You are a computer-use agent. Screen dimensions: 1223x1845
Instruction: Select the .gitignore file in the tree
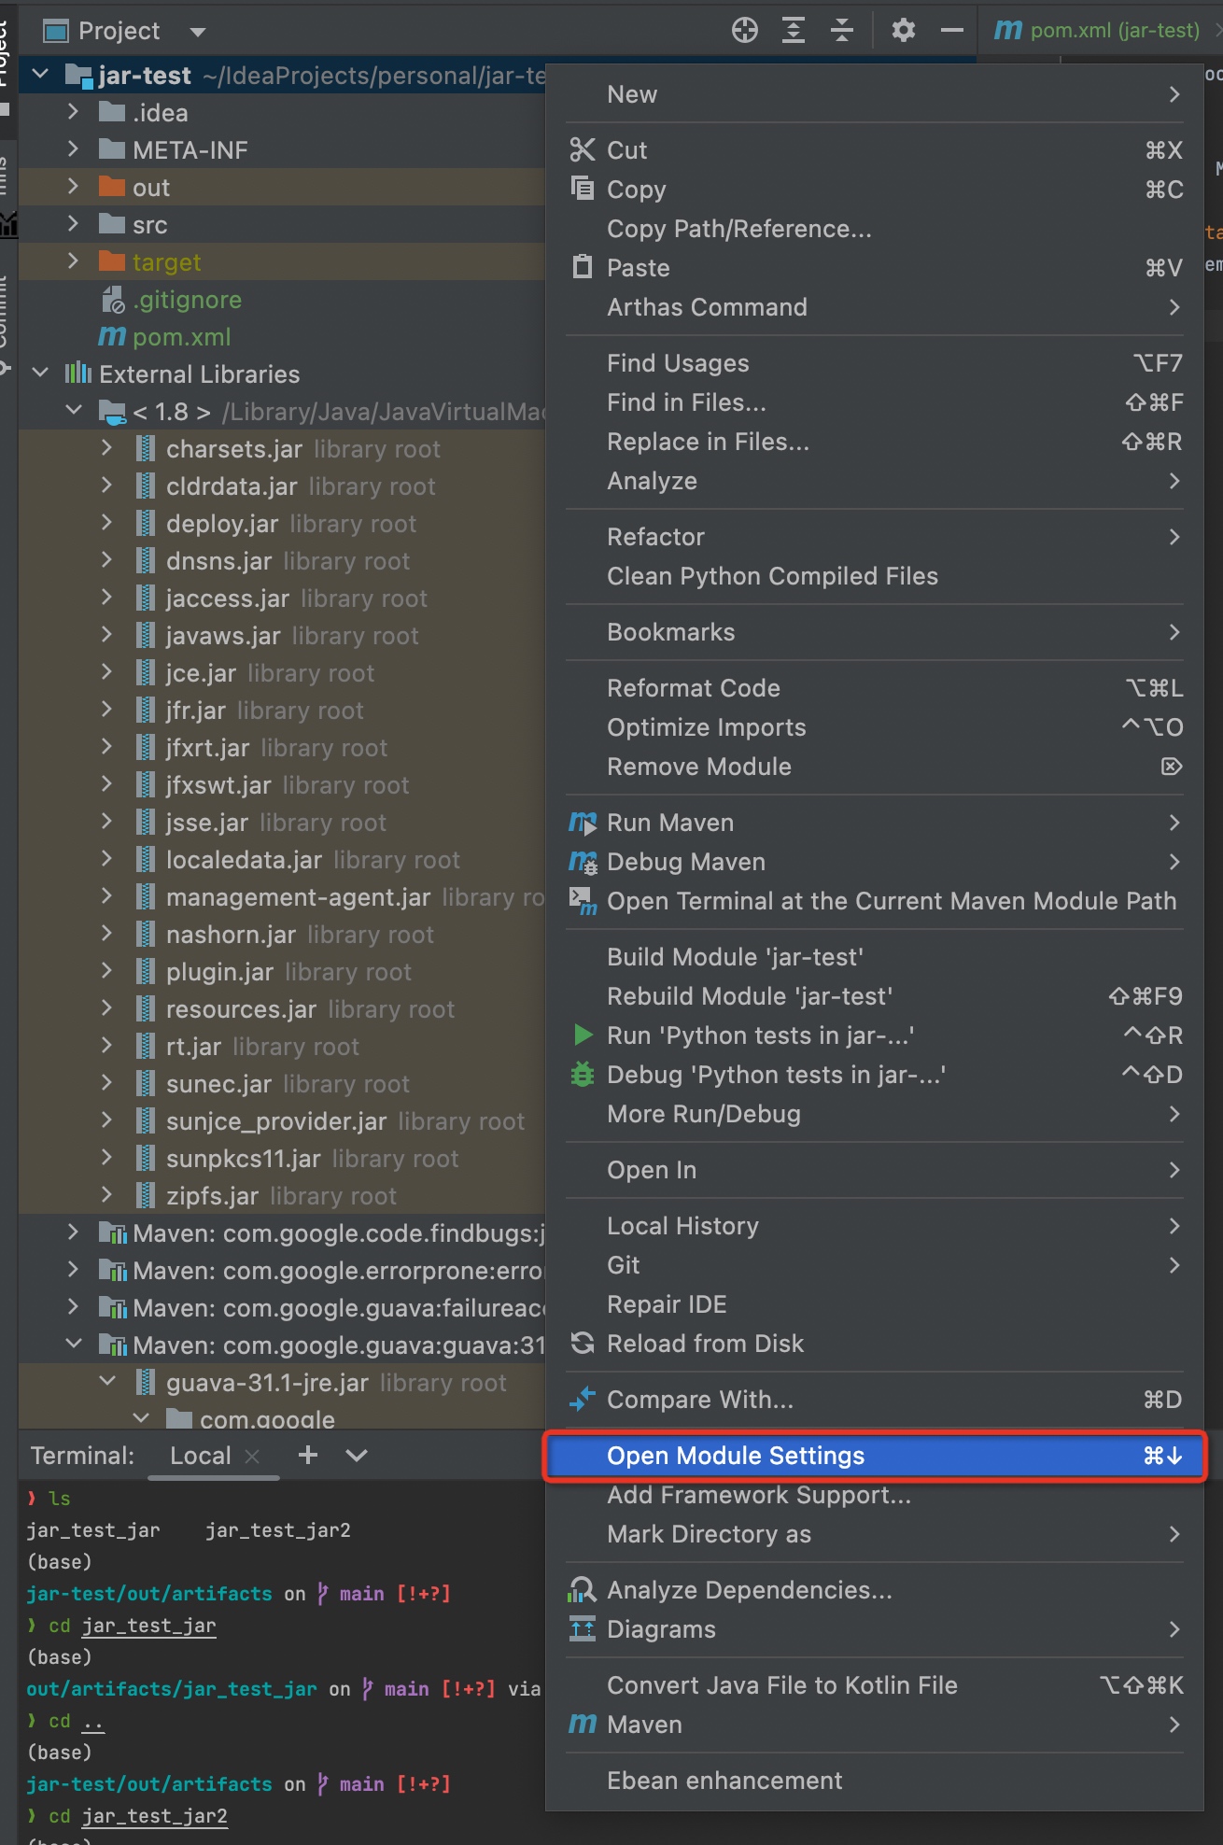tap(187, 300)
